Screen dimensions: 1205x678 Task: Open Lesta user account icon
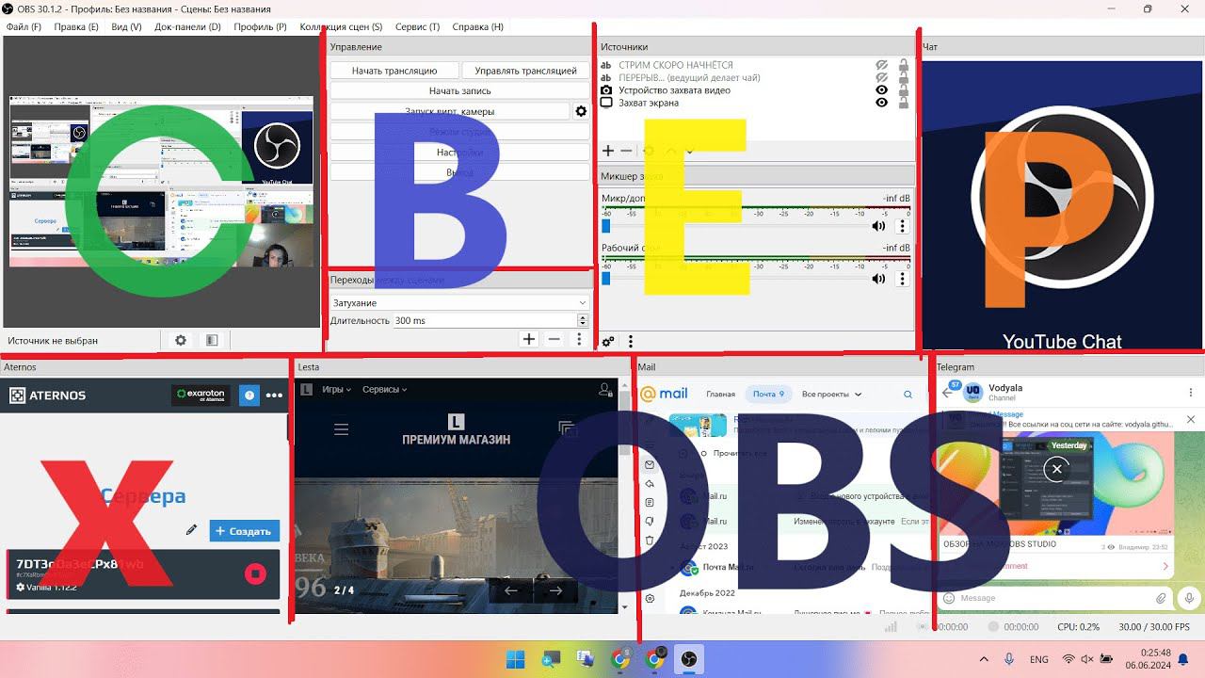pos(604,389)
